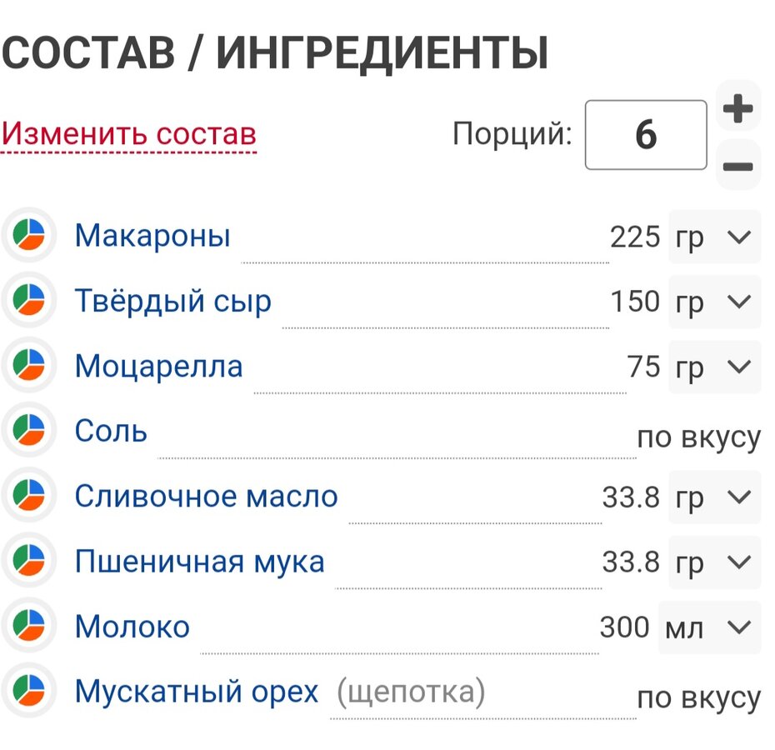Increase portions with the plus button
Viewport: 775px width, 750px height.
point(738,107)
